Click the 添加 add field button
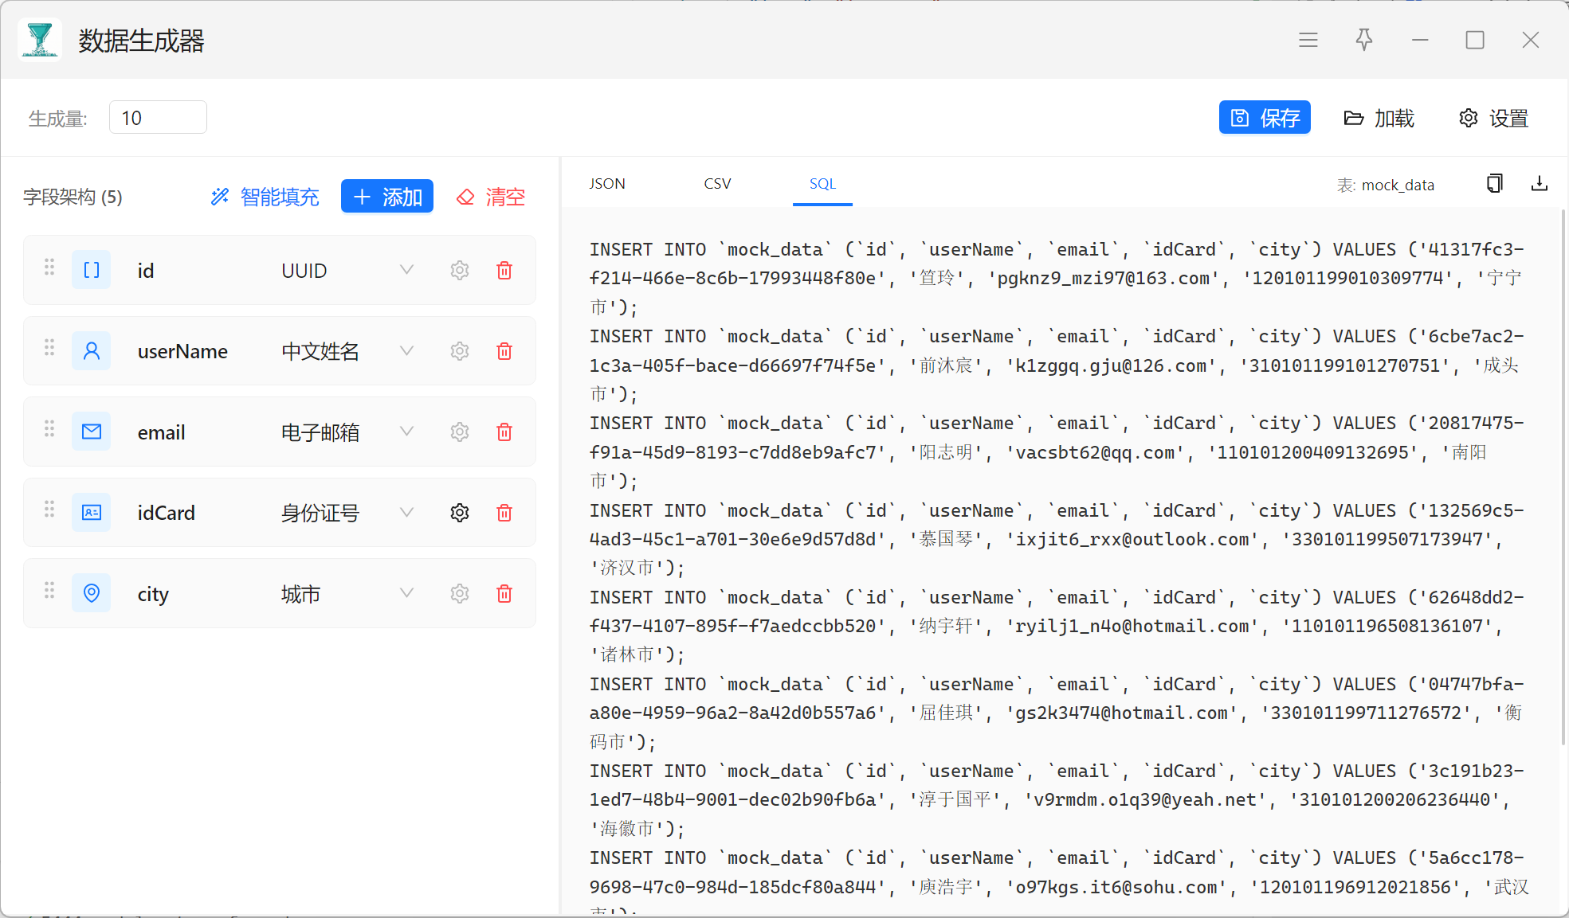The height and width of the screenshot is (918, 1569). click(x=387, y=197)
